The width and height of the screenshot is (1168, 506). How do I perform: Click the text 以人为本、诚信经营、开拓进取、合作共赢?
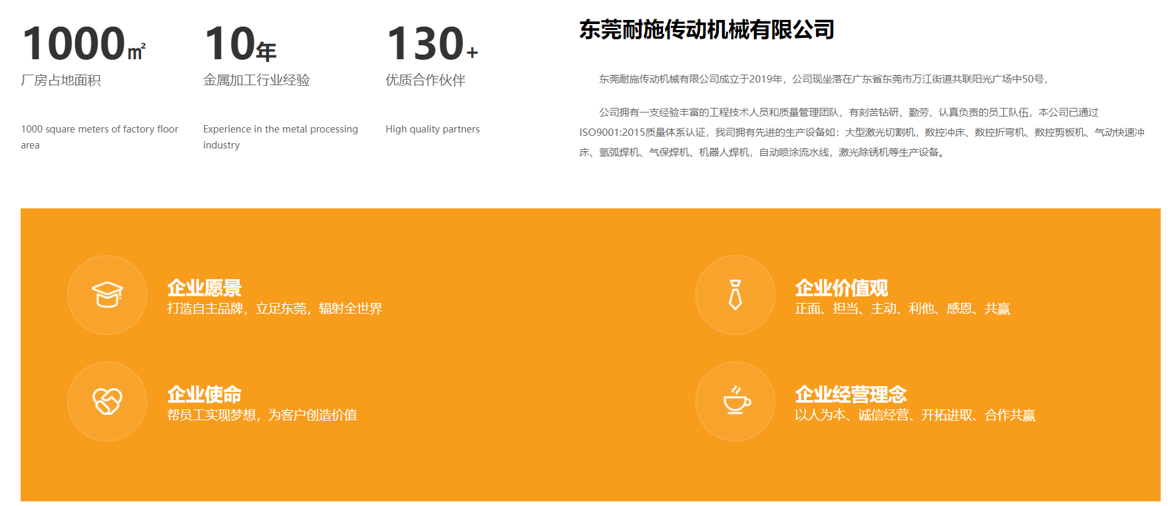[915, 415]
